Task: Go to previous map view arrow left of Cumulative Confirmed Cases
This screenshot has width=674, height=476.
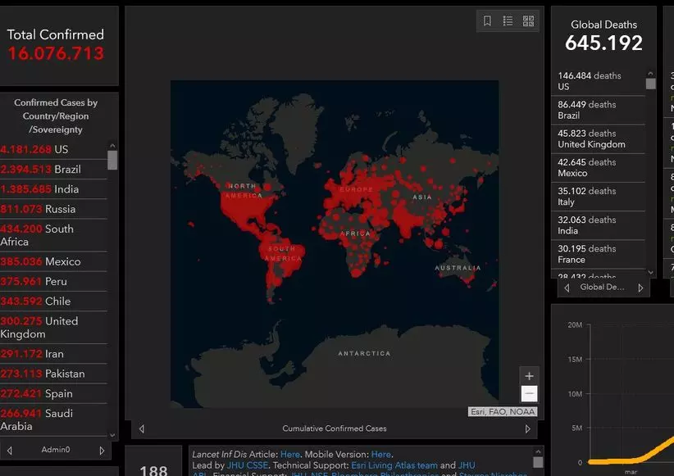Action: point(142,428)
